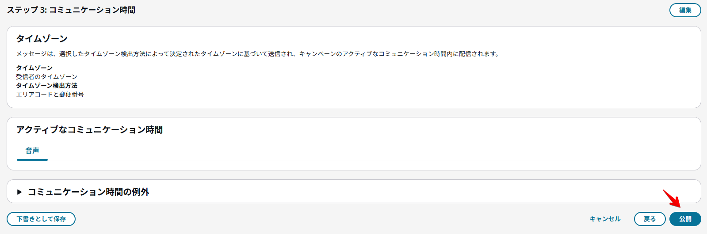Click the ステップ 3: コミュニケーション時間 heading

click(71, 10)
